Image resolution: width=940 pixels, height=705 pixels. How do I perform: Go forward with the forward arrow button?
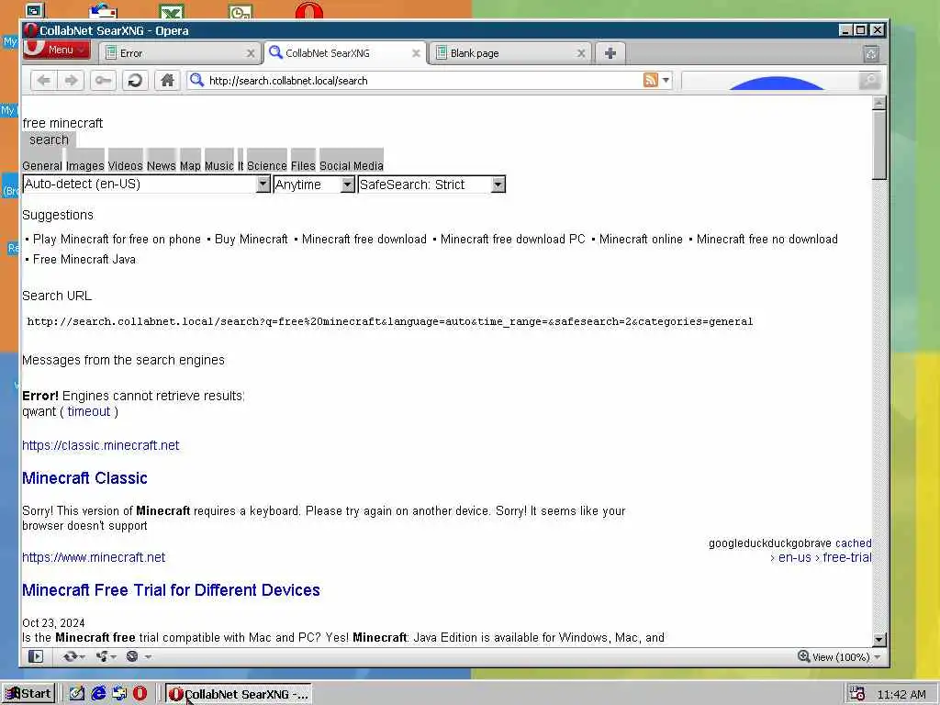(x=71, y=81)
